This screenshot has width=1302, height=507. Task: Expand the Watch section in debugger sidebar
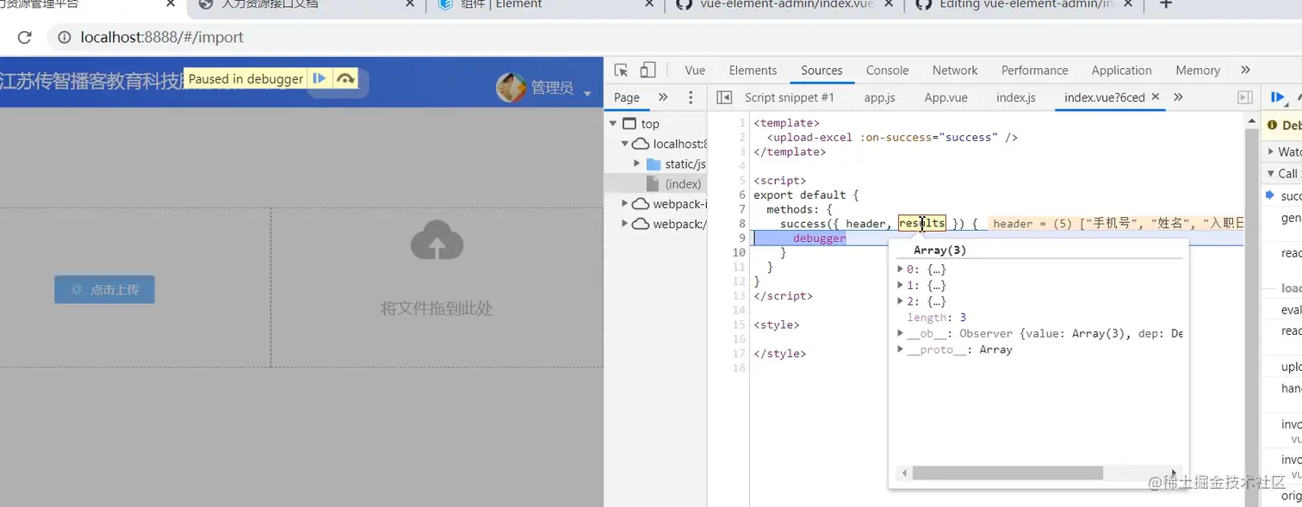point(1271,151)
